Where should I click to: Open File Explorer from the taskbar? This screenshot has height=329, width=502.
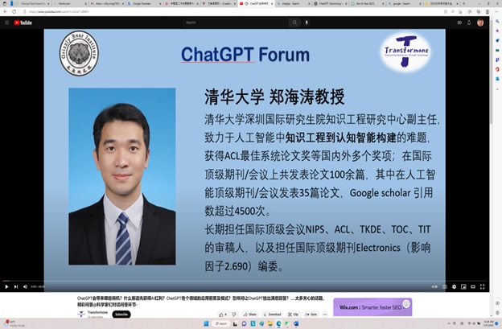[270, 323]
